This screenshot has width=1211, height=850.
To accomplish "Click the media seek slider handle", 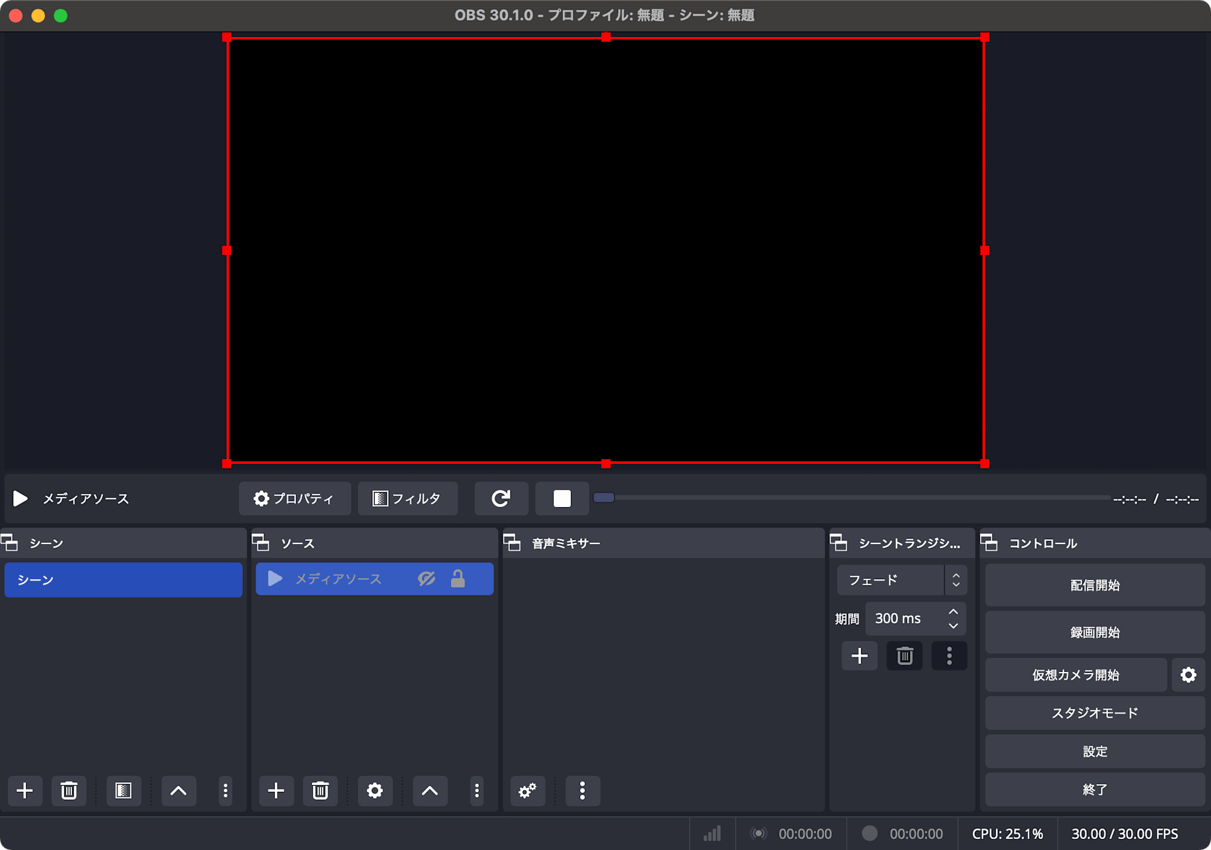I will point(604,498).
